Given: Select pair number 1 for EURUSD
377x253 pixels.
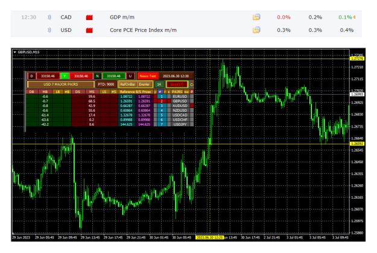Looking at the screenshot, I should coord(162,97).
